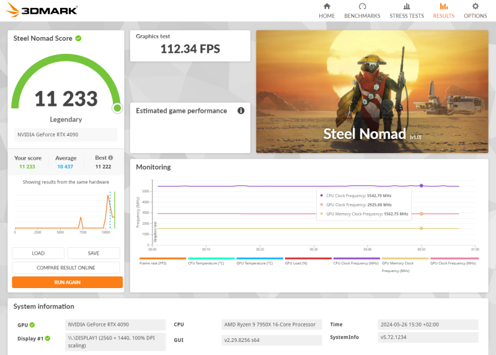Click the Showing results from same hardware text
This screenshot has height=355, width=496.
pyautogui.click(x=66, y=182)
